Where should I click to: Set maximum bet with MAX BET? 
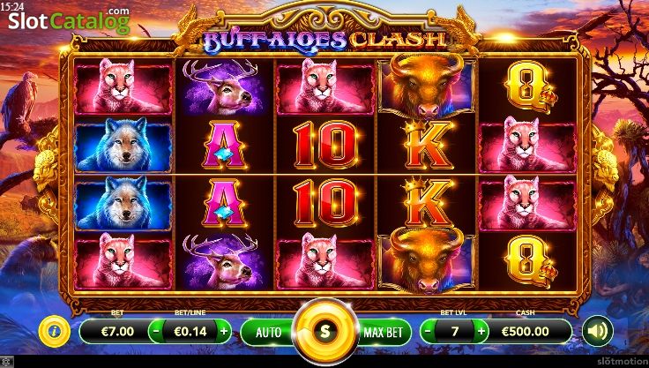point(384,332)
